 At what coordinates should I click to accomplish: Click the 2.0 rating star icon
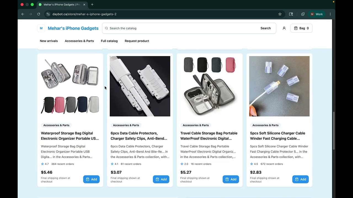182,164
